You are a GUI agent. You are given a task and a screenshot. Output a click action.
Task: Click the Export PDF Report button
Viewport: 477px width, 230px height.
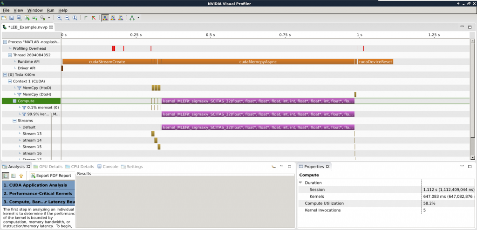[51, 176]
